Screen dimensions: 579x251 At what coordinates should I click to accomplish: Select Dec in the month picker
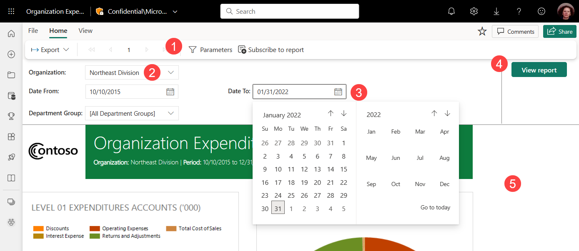[445, 184]
